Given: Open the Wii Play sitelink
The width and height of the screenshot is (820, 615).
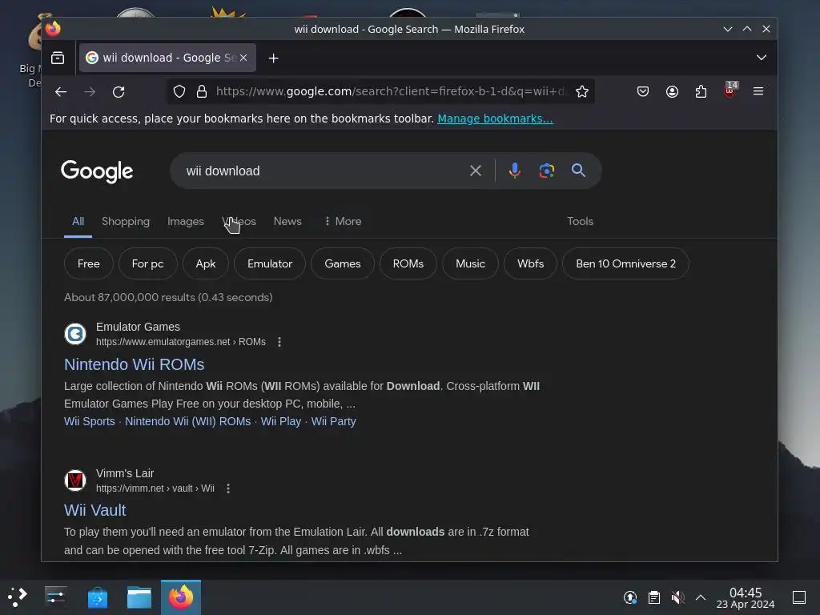Looking at the screenshot, I should (x=281, y=421).
